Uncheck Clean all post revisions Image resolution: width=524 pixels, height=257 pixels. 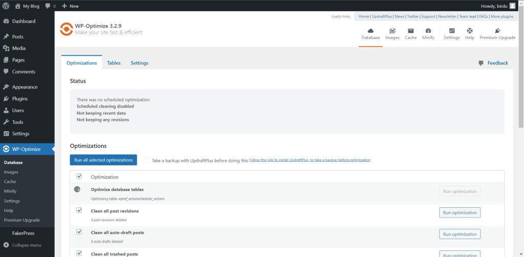(x=79, y=210)
